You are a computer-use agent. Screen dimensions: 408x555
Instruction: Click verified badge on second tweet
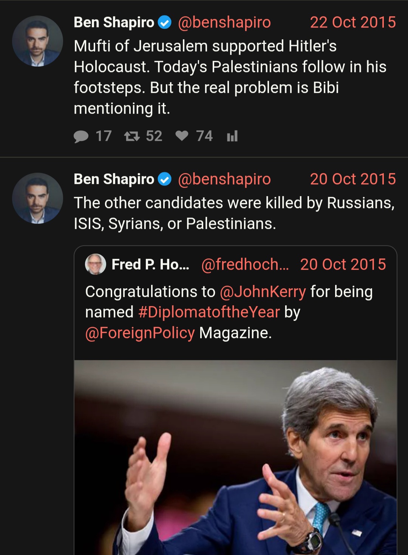coord(164,179)
